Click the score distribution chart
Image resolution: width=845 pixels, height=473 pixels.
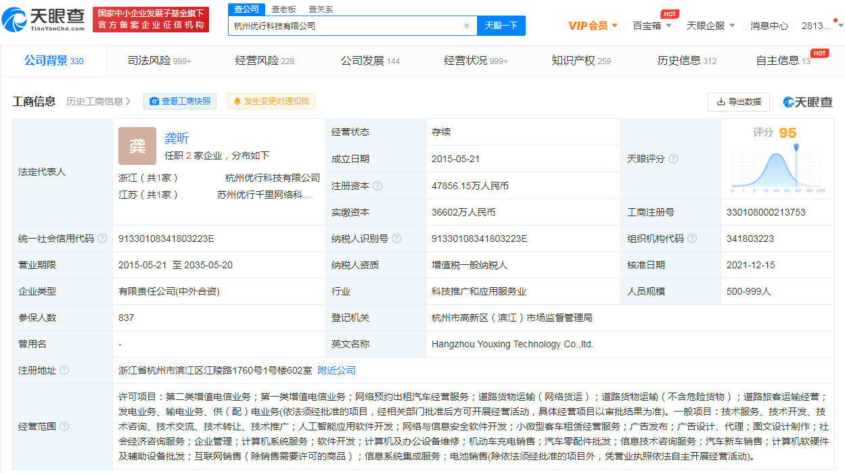[778, 169]
